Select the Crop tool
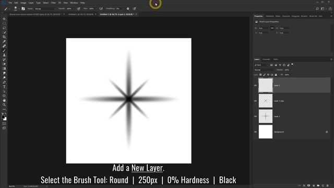The height and width of the screenshot is (188, 334). [x=4, y=37]
